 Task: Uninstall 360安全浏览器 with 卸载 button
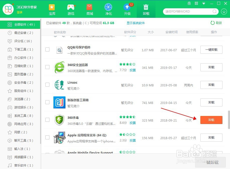click(211, 67)
